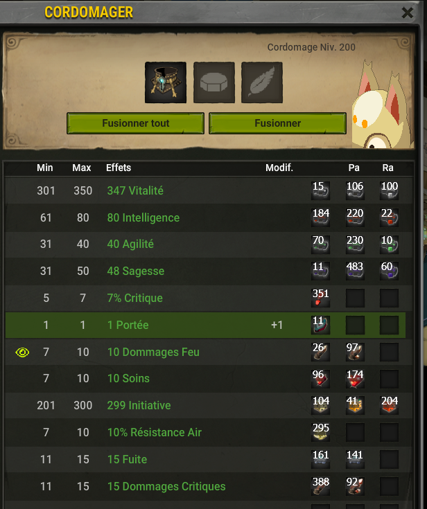Click the belt item slot

(166, 82)
